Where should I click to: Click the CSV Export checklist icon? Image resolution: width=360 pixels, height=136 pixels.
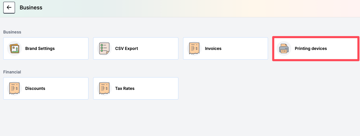coord(104,48)
